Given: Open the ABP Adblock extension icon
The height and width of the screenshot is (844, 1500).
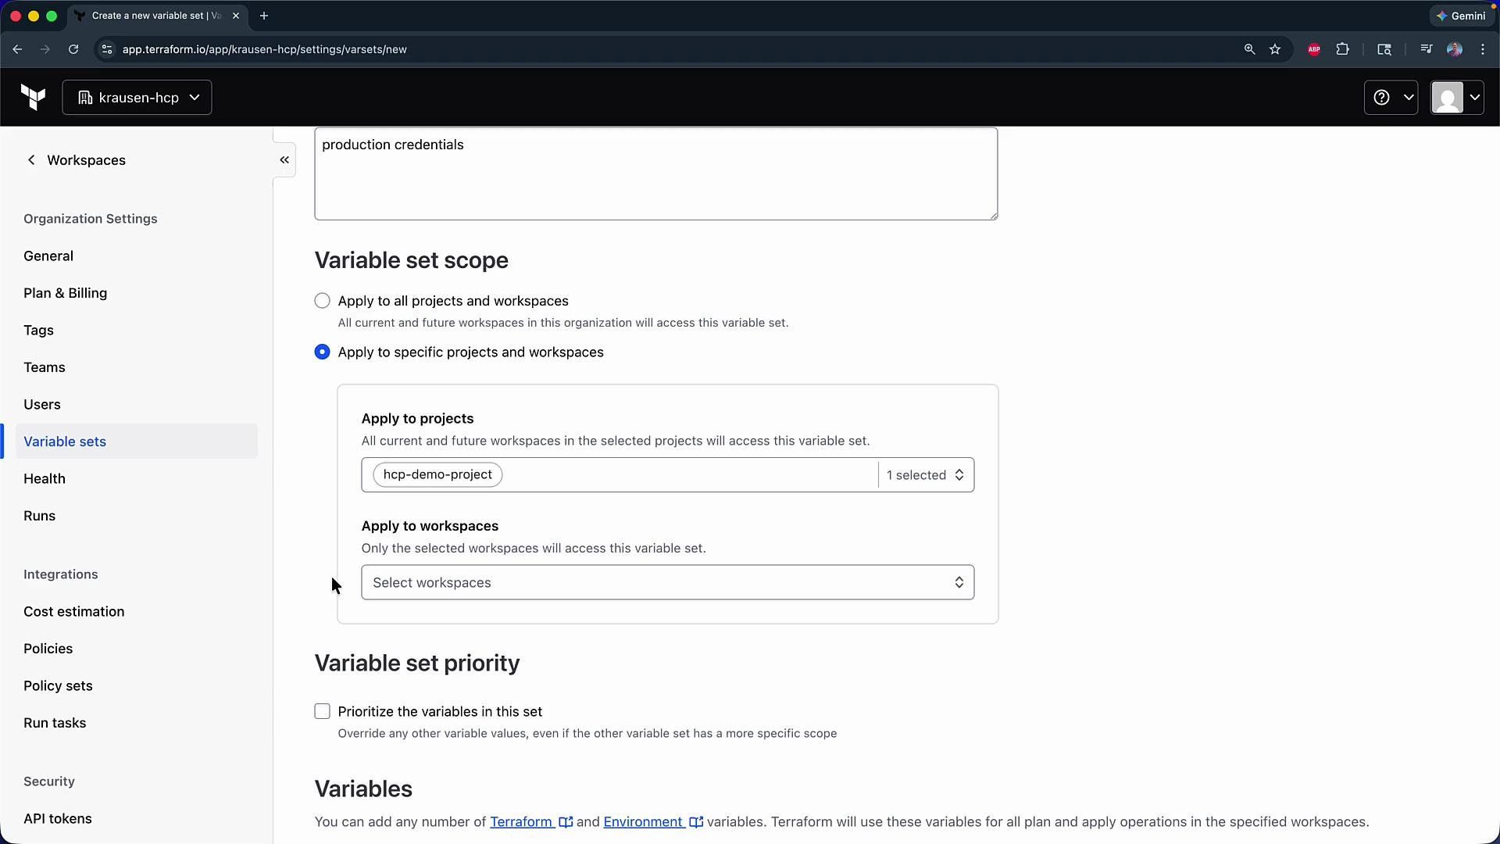Looking at the screenshot, I should 1314,49.
